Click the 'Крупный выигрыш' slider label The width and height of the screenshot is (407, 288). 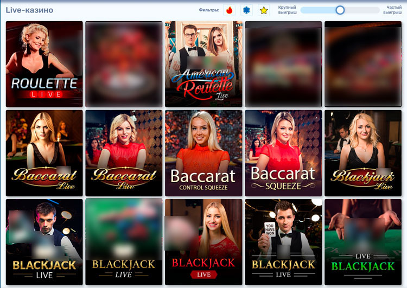(287, 10)
